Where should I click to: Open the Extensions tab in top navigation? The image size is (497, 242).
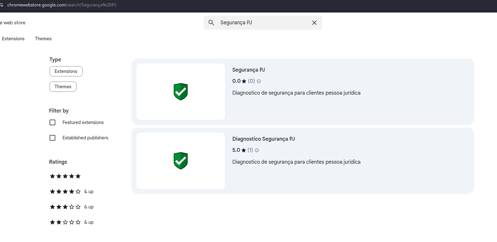point(13,39)
